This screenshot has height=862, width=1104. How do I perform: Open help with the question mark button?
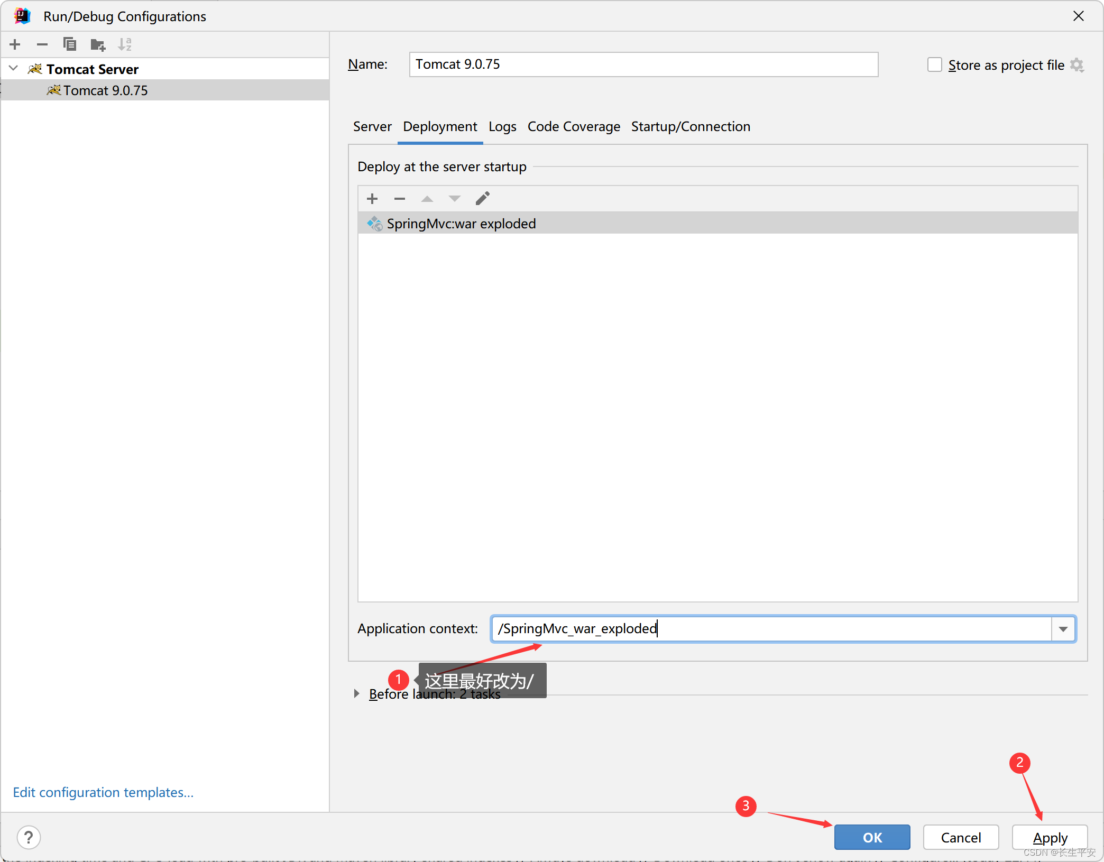[x=29, y=837]
